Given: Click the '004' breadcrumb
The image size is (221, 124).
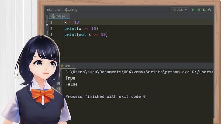Looking at the screenshot, I should [49, 10].
